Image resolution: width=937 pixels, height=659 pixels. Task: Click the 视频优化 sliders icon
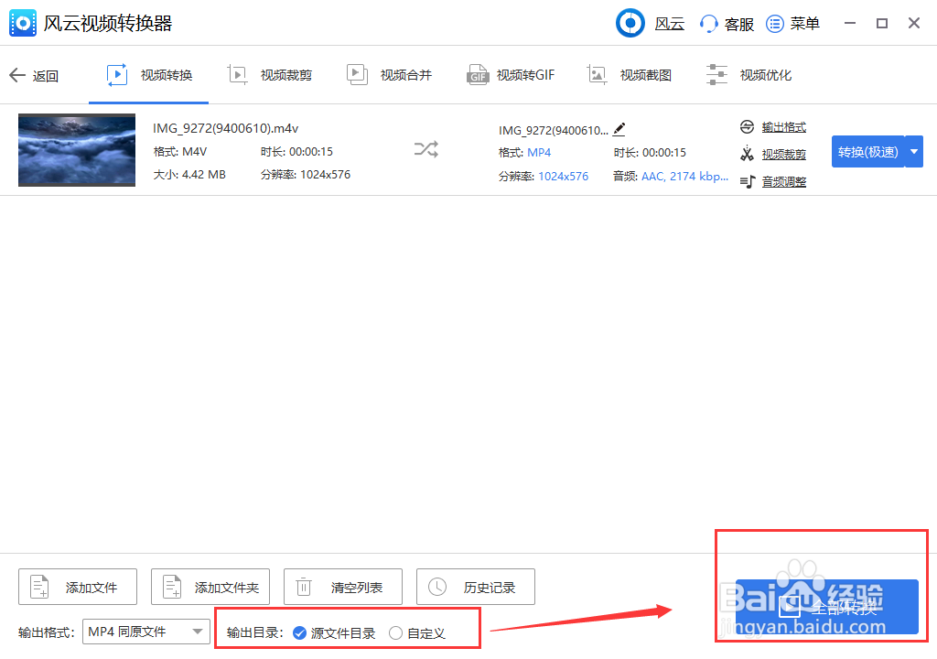coord(716,75)
